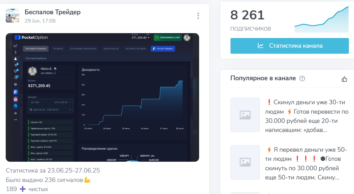Click the $371,209.45 balance value under Баланс

coord(39,85)
